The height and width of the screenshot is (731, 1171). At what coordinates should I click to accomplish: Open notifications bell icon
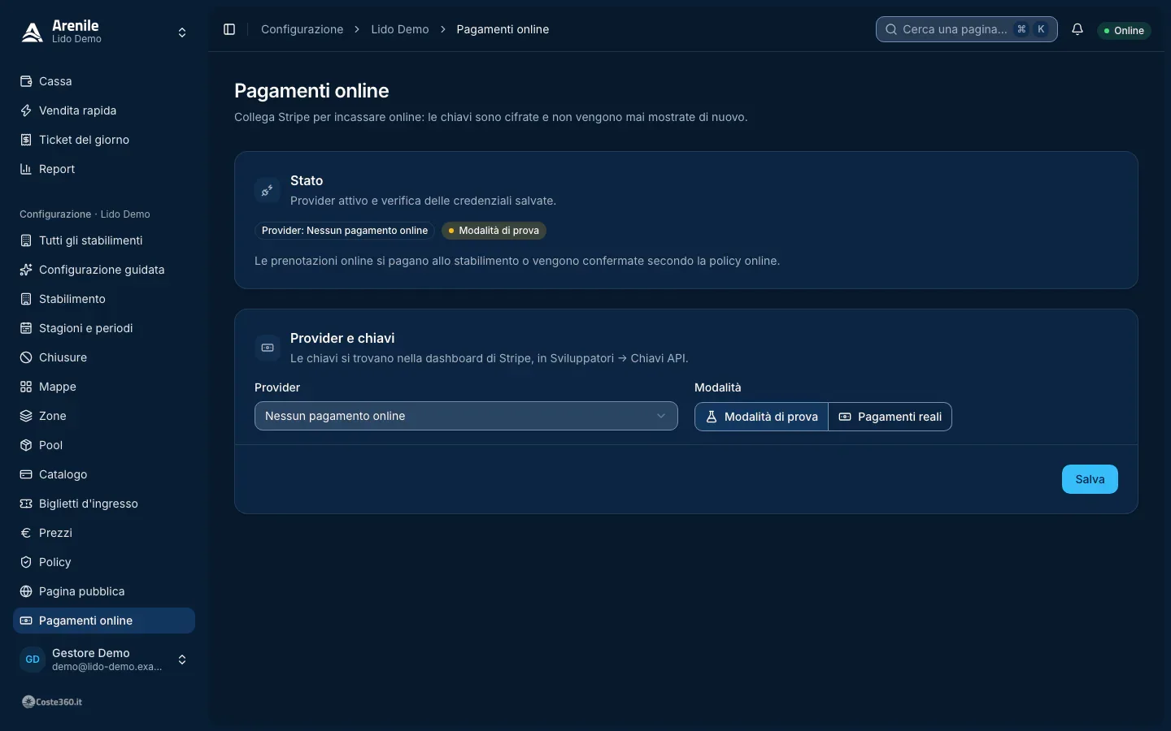point(1077,29)
